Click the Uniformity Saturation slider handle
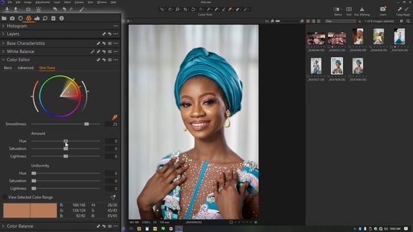 [x=34, y=181]
